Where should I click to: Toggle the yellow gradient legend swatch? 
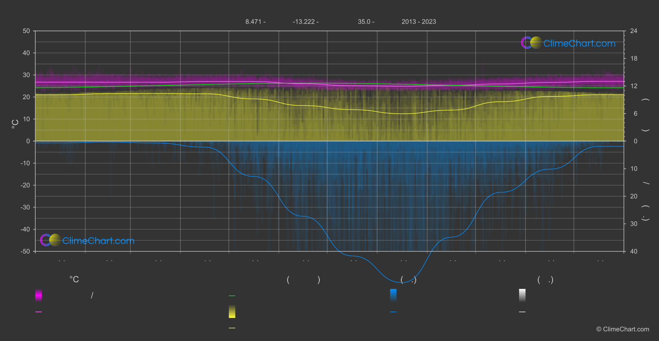[232, 312]
